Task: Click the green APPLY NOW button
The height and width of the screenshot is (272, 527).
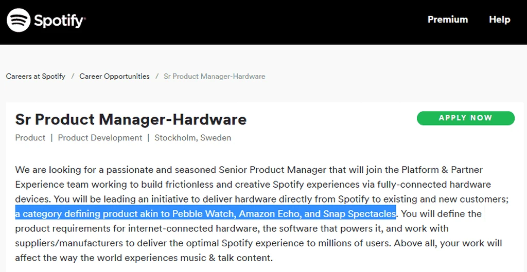Action: 465,118
